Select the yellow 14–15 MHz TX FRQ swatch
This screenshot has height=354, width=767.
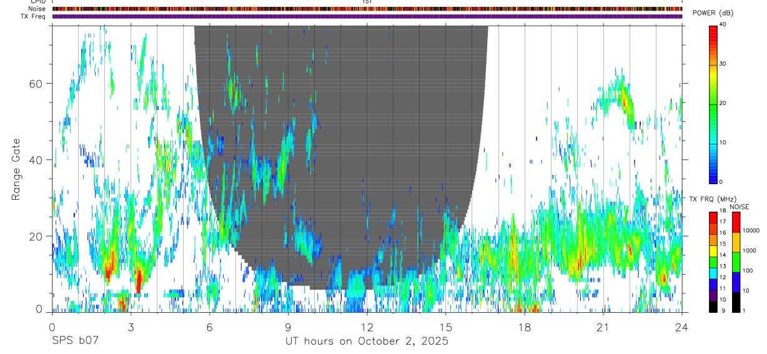[713, 251]
